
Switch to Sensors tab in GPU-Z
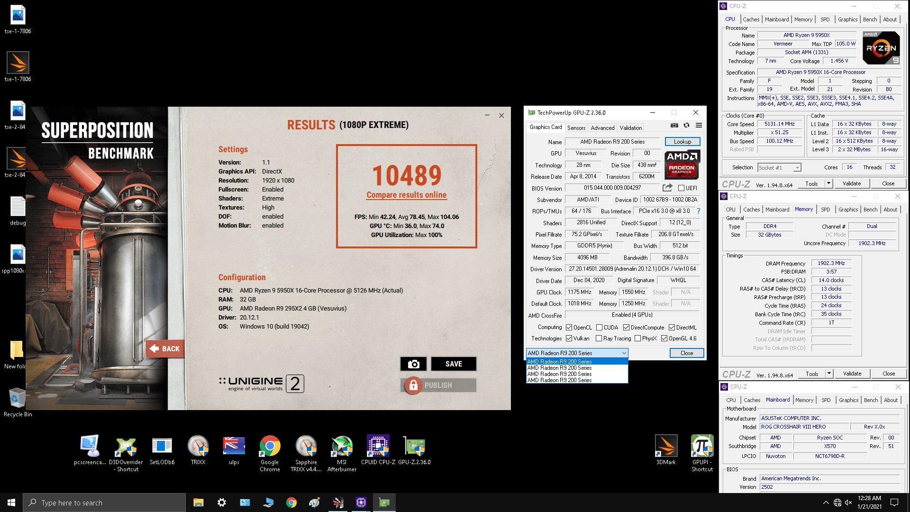click(x=576, y=128)
